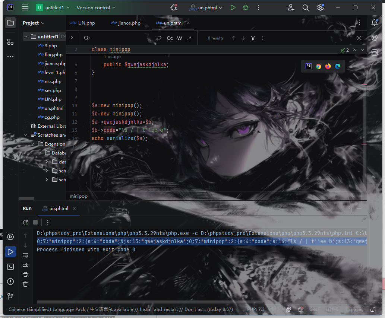The image size is (385, 318).
Task: Open the un.phtml run configuration dropdown
Action: pos(206,7)
